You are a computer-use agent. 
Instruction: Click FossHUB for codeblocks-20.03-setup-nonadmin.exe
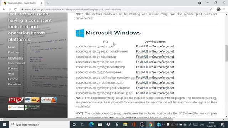point(142,51)
